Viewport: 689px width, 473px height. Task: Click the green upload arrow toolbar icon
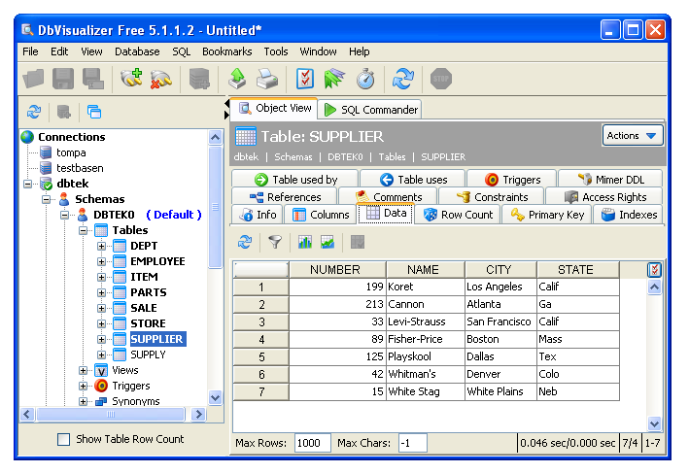[x=237, y=79]
